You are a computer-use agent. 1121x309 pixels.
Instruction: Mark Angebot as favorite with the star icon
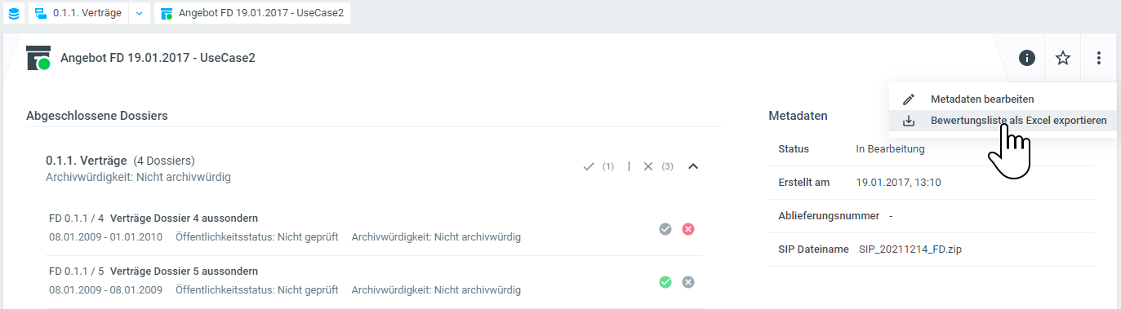click(1063, 58)
